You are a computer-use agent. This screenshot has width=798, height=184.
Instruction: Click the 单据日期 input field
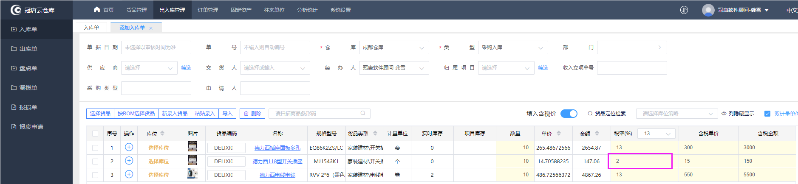pyautogui.click(x=156, y=47)
